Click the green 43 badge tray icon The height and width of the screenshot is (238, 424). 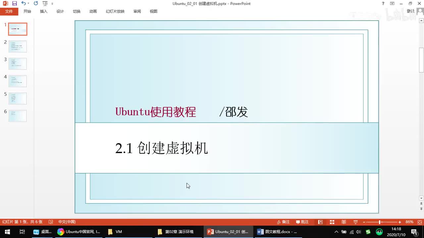click(379, 232)
